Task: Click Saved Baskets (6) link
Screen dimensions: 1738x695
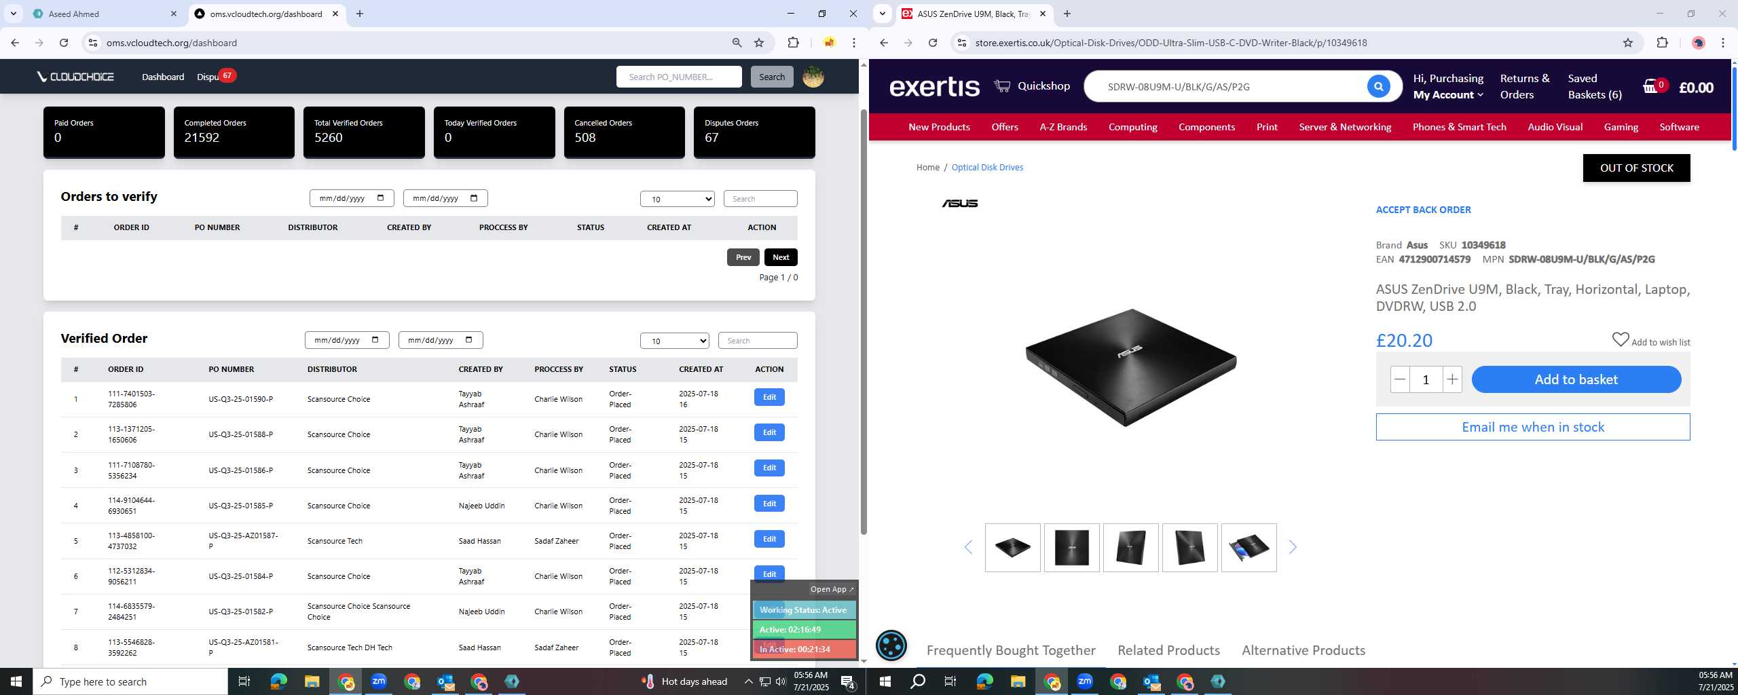Action: coord(1595,86)
